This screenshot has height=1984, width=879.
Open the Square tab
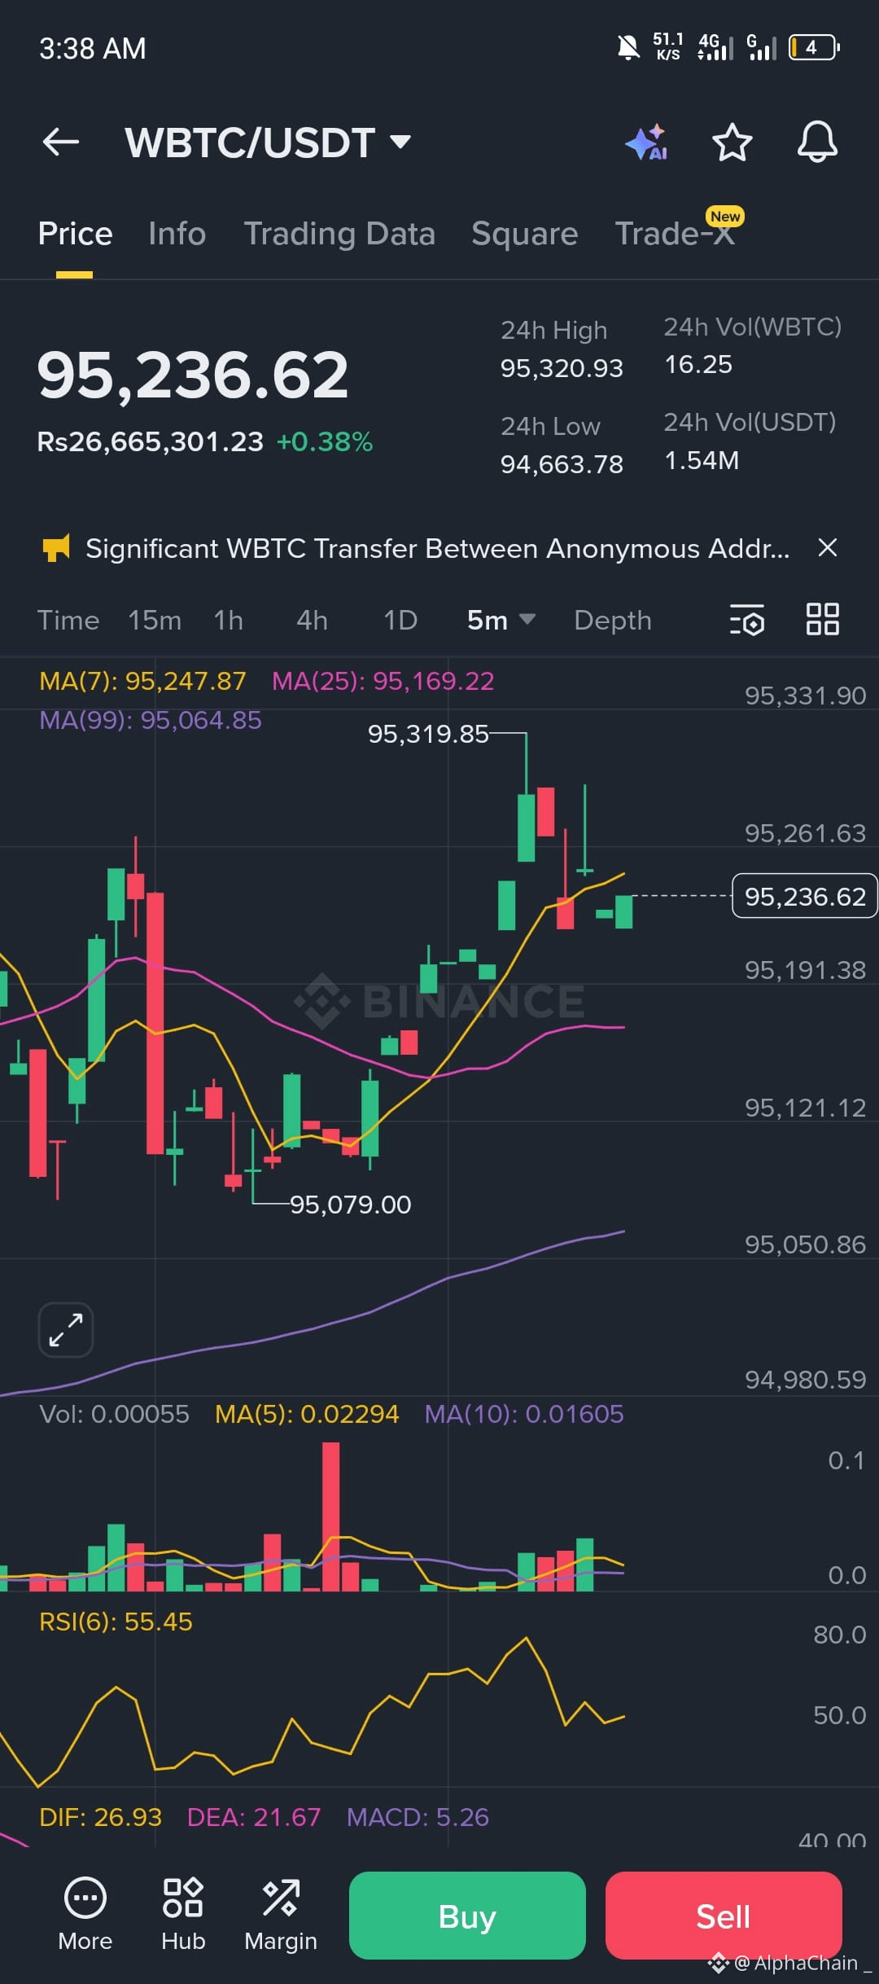click(525, 234)
